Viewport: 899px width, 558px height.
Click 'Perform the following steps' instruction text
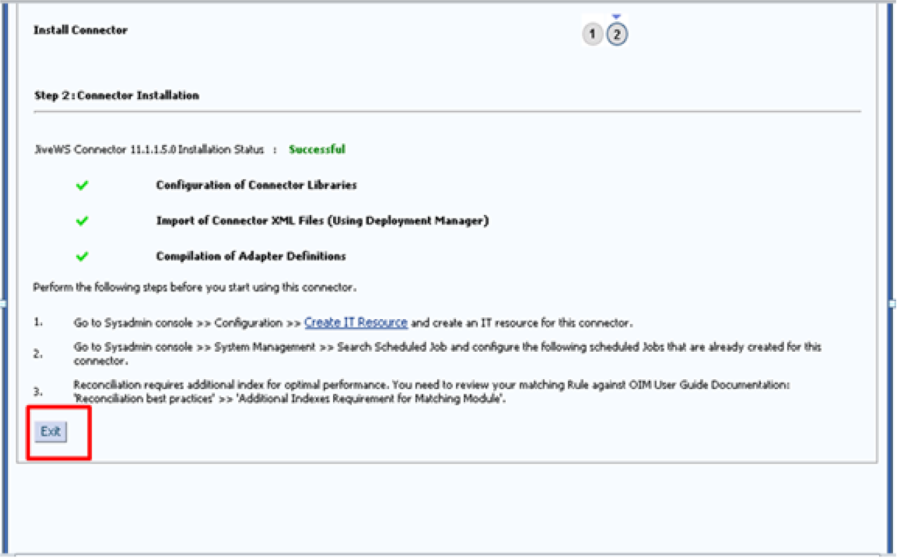pos(194,287)
